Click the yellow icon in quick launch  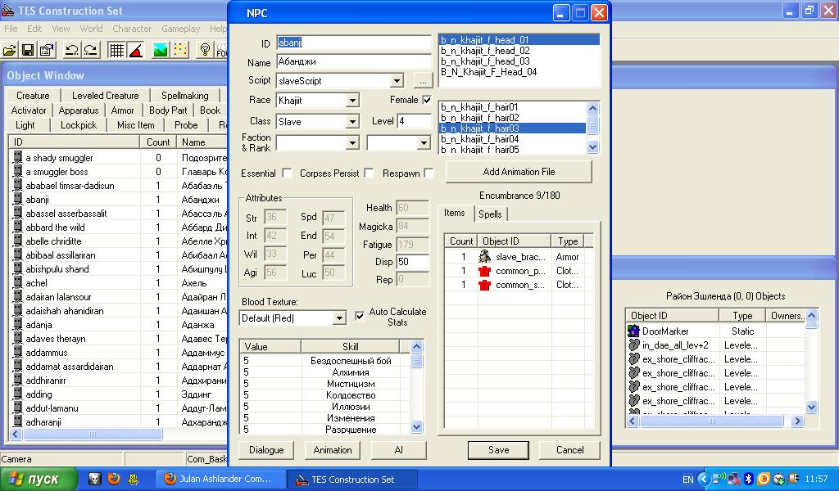pos(134,478)
